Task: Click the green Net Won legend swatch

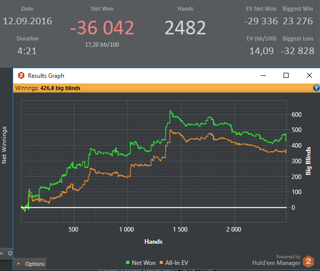Action: point(128,262)
